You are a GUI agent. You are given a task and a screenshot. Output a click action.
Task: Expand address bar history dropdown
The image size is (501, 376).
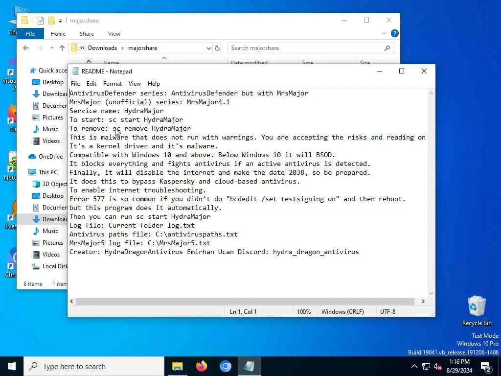tap(208, 48)
